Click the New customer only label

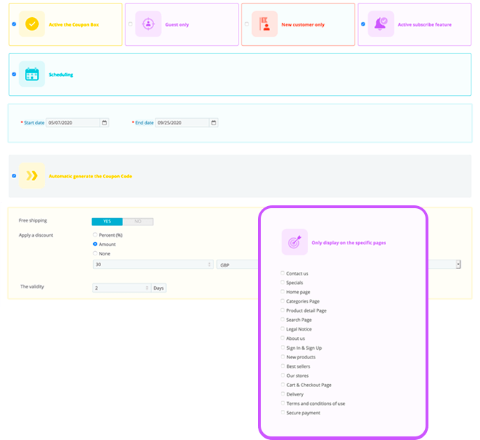point(303,24)
